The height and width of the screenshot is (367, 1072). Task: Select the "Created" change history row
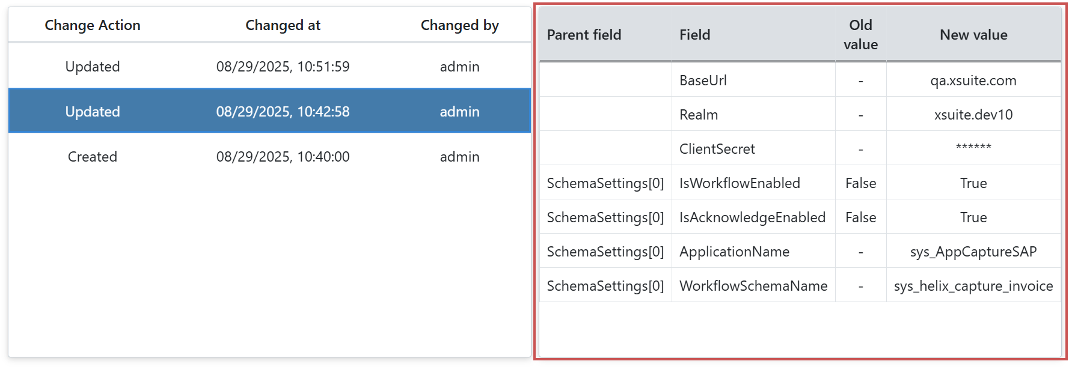(x=93, y=157)
